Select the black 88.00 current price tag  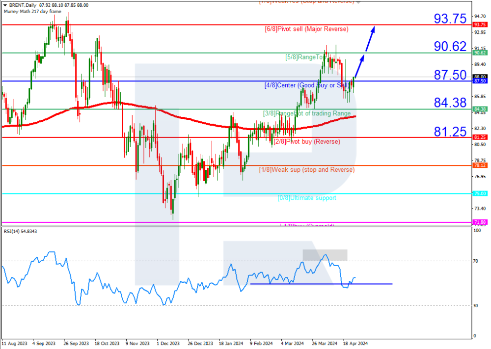click(x=479, y=77)
